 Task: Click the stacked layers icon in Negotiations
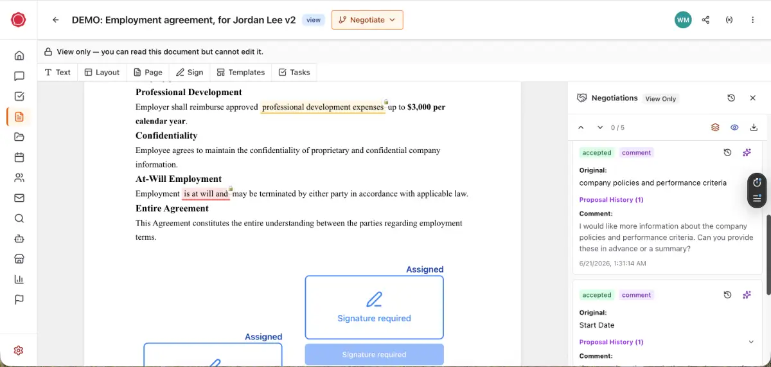[715, 127]
